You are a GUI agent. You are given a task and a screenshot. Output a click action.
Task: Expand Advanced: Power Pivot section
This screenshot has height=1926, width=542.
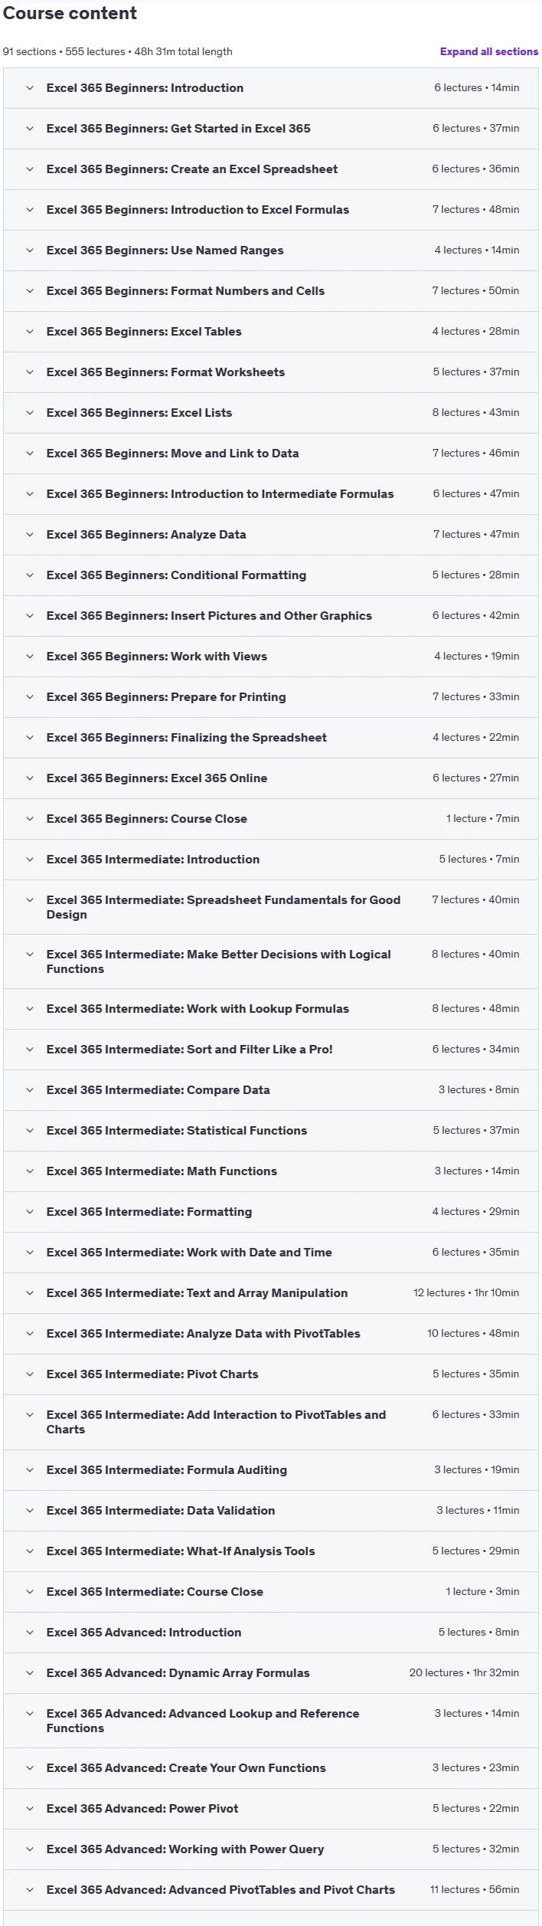pyautogui.click(x=271, y=1809)
